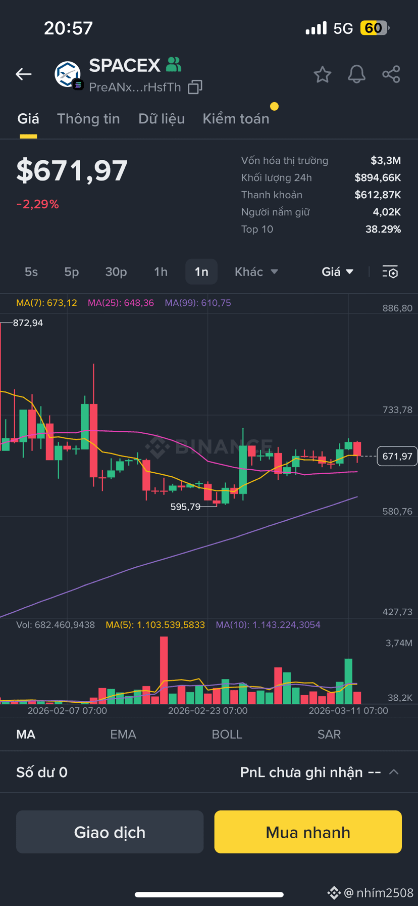Tap the Số dư 0 balance label
The width and height of the screenshot is (418, 906).
point(42,772)
